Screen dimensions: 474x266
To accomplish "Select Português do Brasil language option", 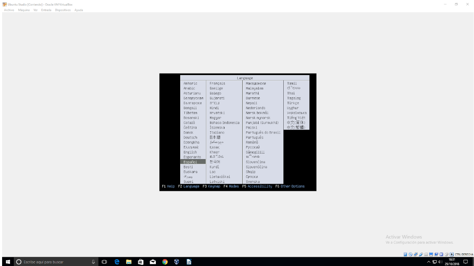I will (263, 133).
